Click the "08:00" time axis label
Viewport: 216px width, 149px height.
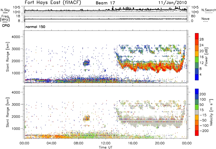tap(79, 143)
